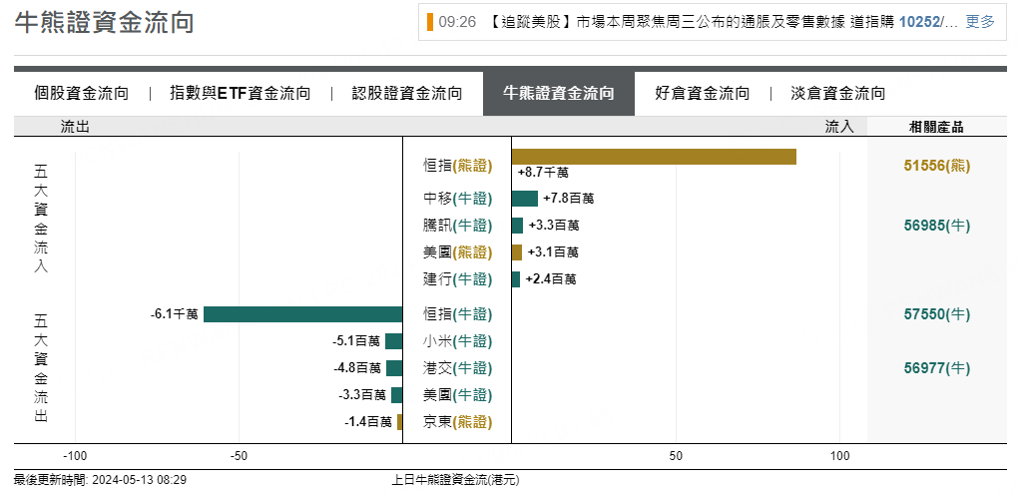Open the 淡倉資金流向 tab
Screen dimensions: 1019x494
(x=838, y=94)
